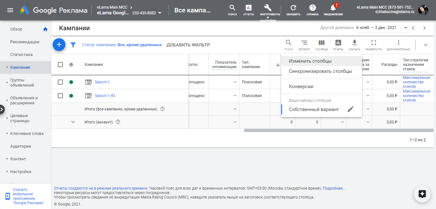
Task: Click green status dot of Search-1 #2
Action: (71, 96)
